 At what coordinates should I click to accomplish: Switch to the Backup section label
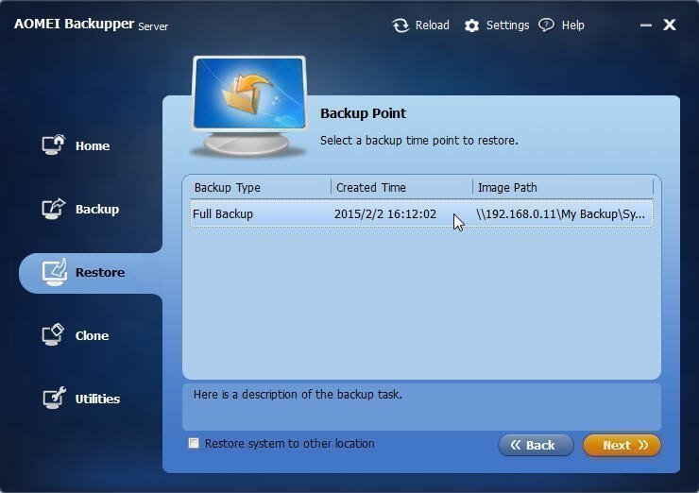tap(97, 209)
